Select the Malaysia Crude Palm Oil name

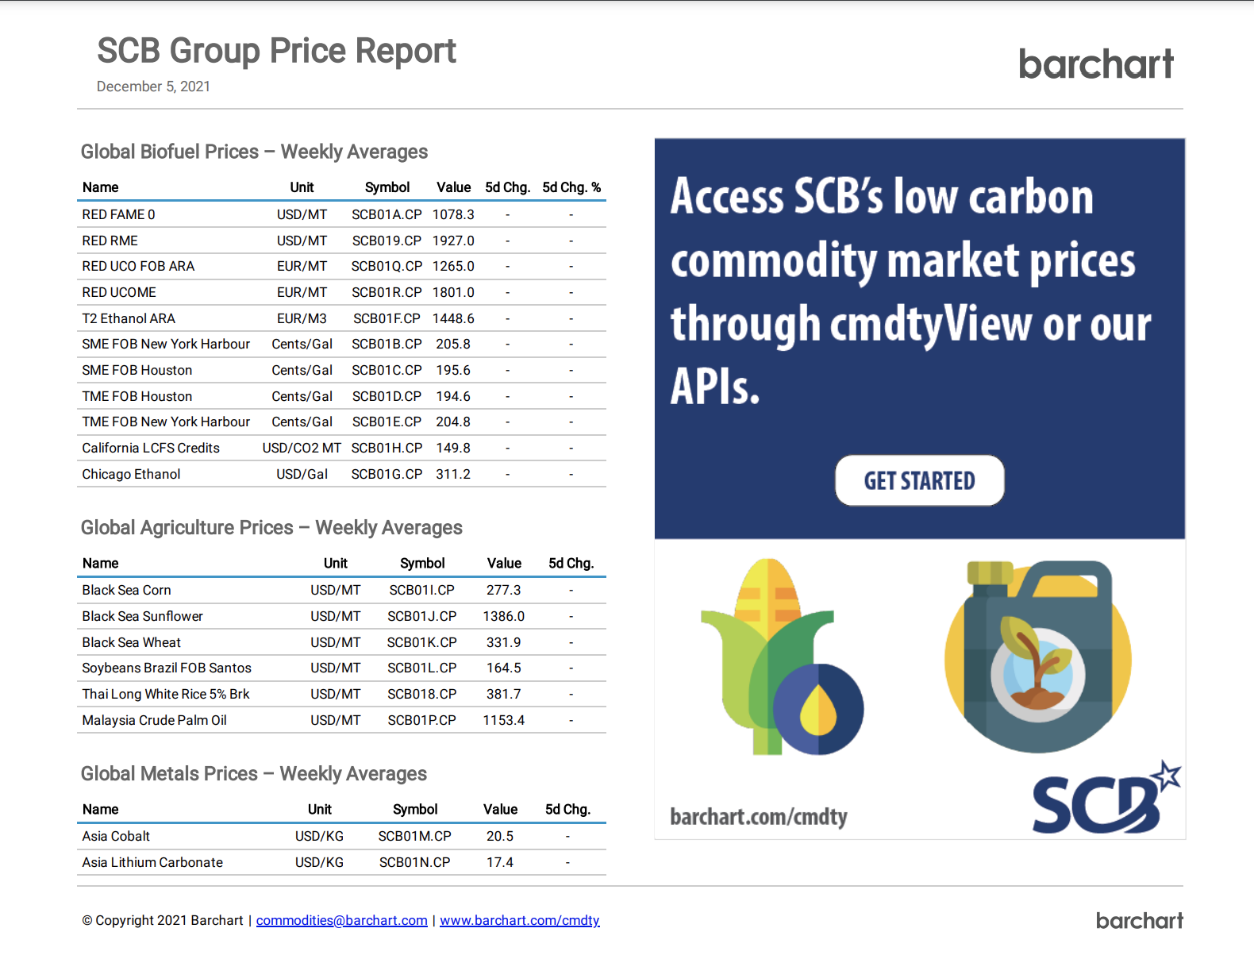tap(154, 720)
